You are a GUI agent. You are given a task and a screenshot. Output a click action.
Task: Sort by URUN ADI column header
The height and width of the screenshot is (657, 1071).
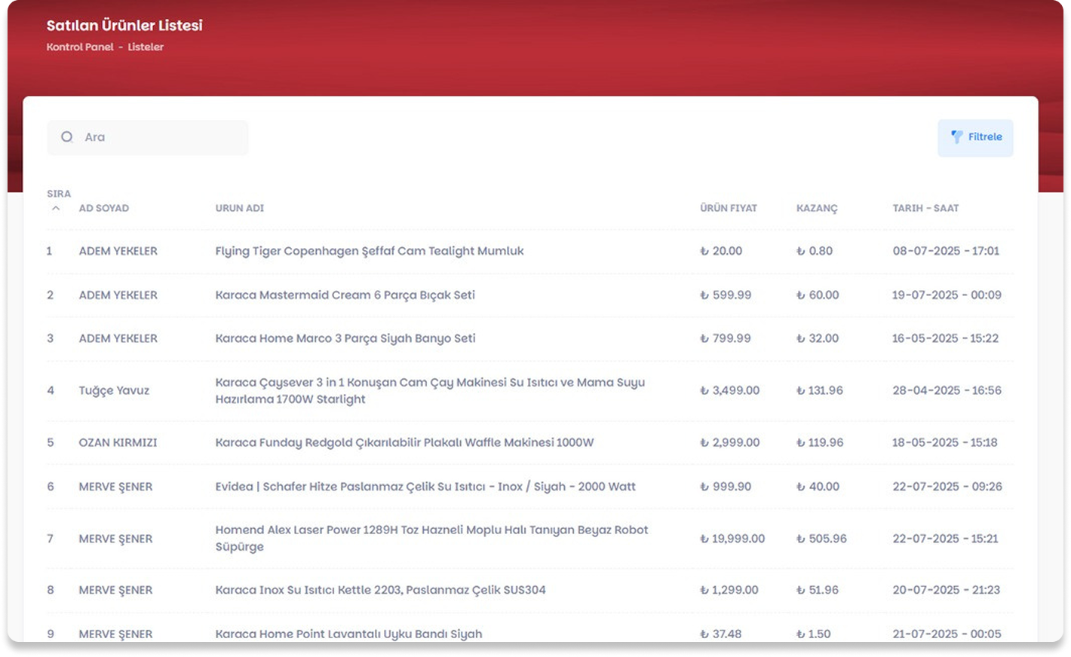tap(239, 208)
